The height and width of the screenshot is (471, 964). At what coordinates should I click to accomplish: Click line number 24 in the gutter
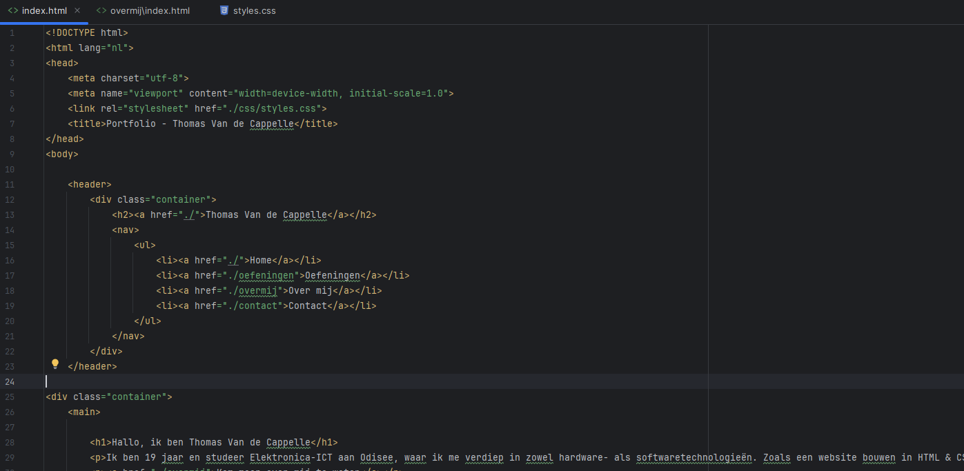tap(10, 381)
